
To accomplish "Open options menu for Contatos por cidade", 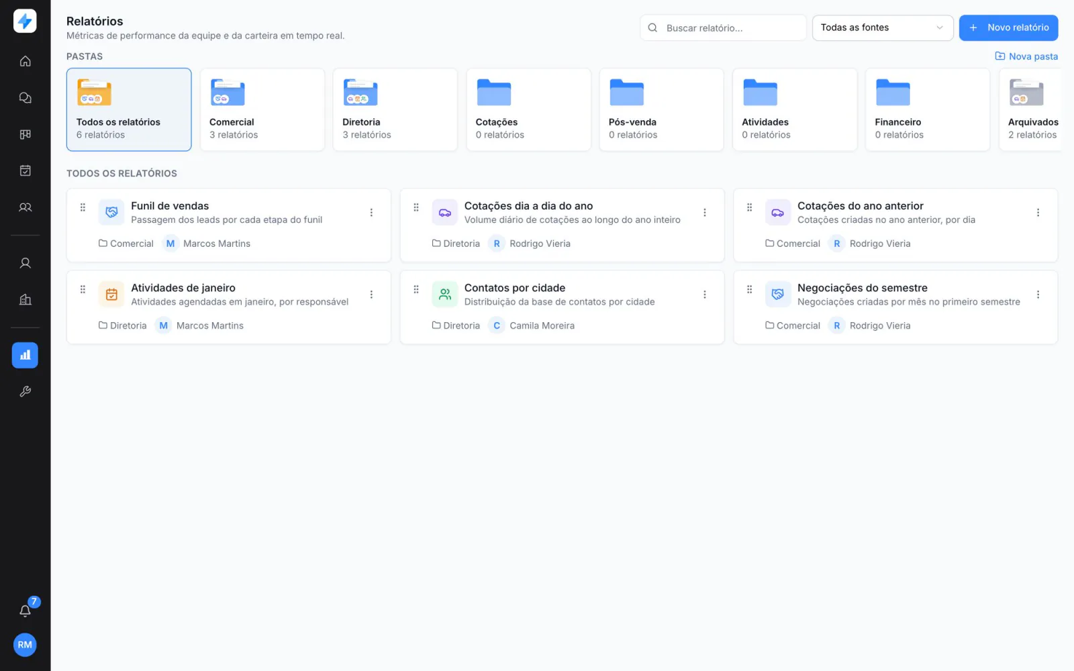I will (x=705, y=295).
